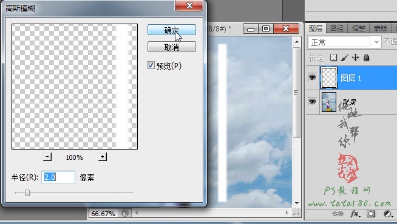
Task: Click the 100% preview zoom value
Action: (x=75, y=157)
